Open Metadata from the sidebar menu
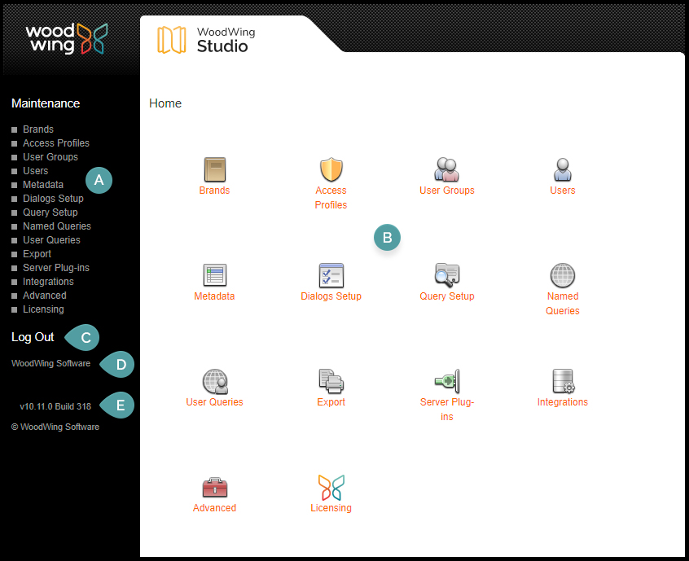Screen dimensions: 689x561 (x=43, y=185)
